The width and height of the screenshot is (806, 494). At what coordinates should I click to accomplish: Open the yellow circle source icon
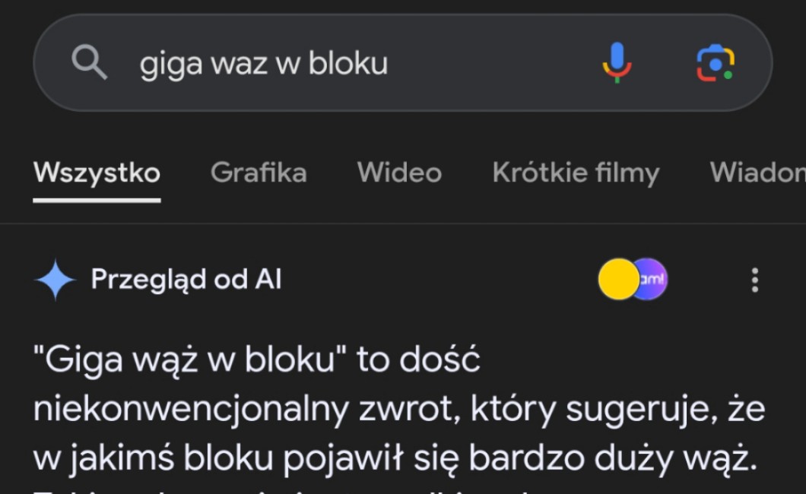(x=617, y=280)
